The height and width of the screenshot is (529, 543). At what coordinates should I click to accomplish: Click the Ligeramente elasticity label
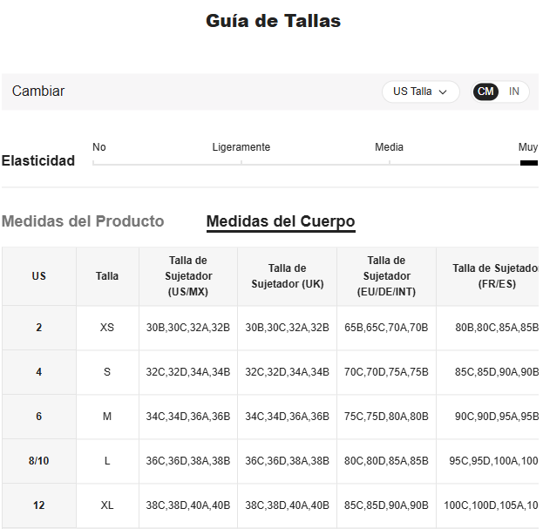pos(241,147)
